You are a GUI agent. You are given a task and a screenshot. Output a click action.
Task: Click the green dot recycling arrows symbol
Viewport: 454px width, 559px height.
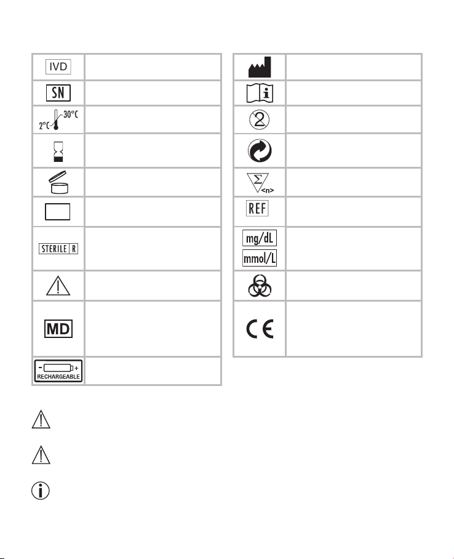(260, 150)
